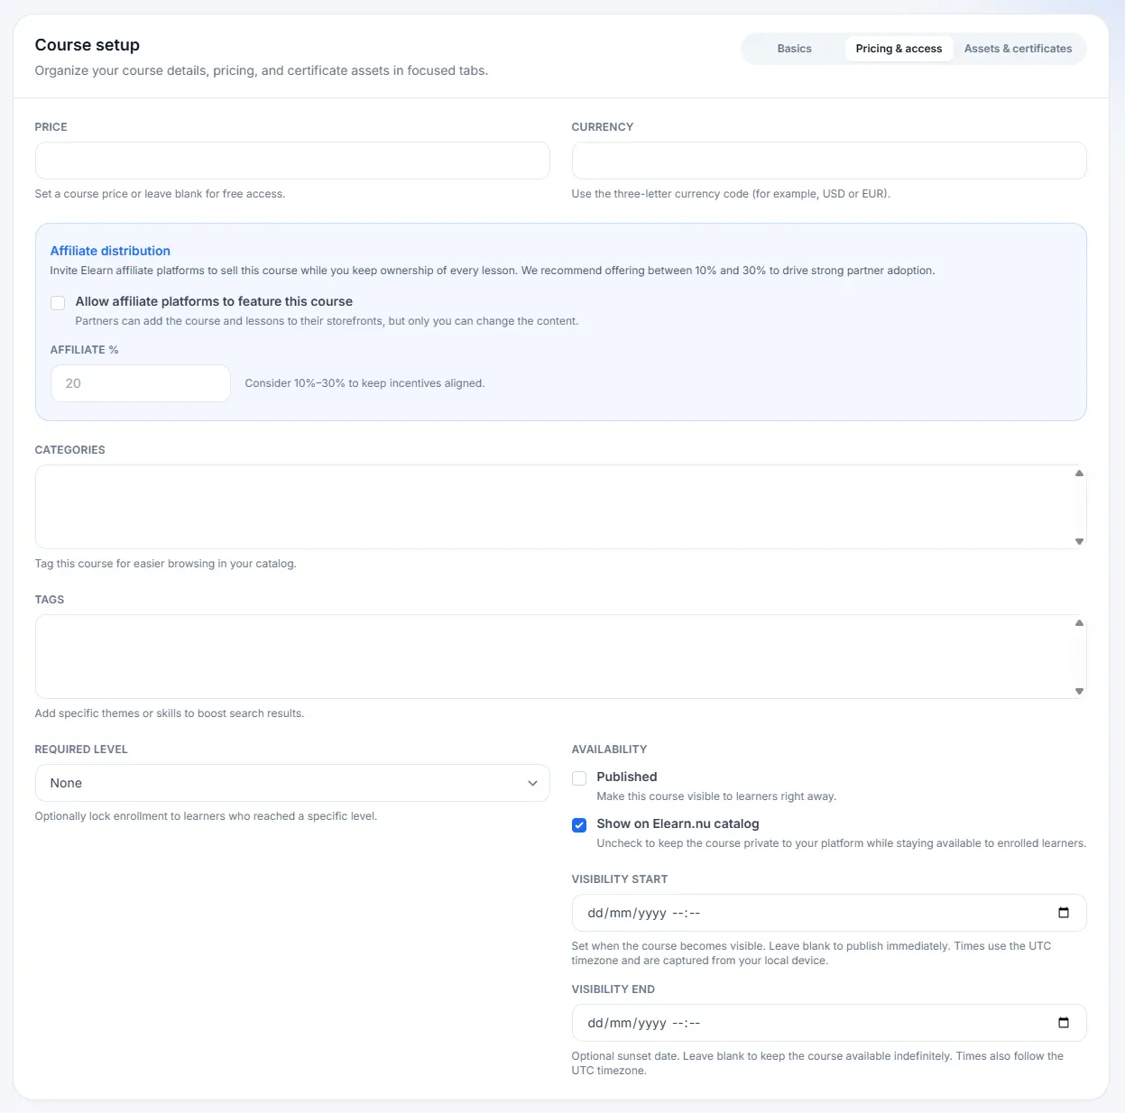Viewport: 1125px width, 1113px height.
Task: Click the down scroll arrow in Categories box
Action: click(x=1079, y=541)
